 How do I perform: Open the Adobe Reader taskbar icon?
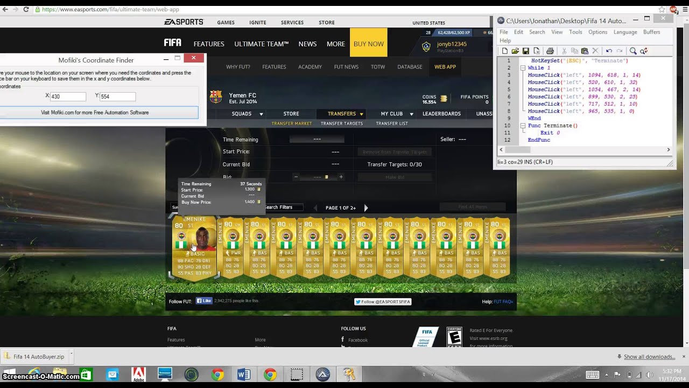click(x=138, y=374)
